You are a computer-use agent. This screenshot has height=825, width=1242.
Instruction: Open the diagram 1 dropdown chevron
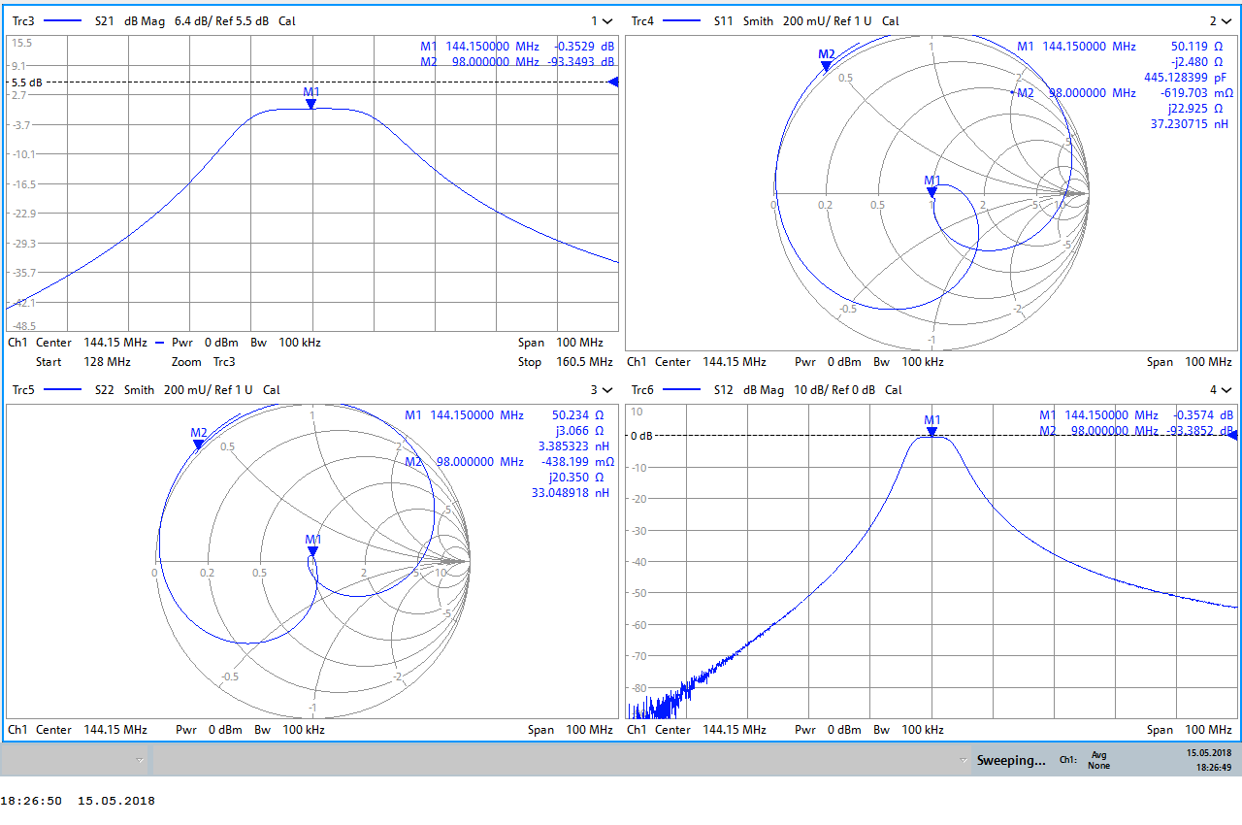click(607, 21)
